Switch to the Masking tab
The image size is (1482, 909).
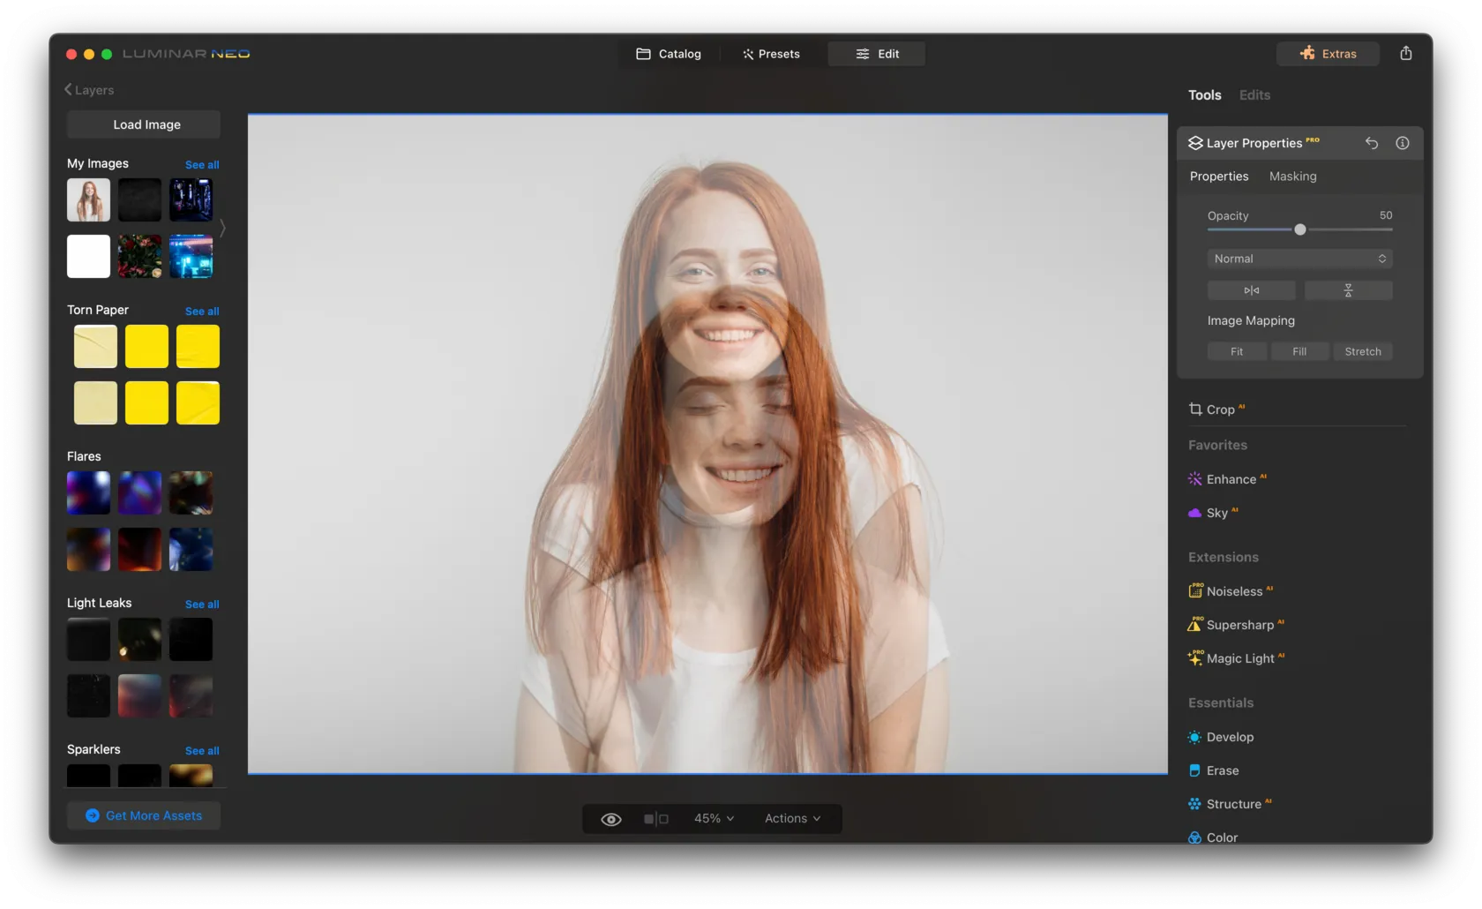click(x=1292, y=177)
